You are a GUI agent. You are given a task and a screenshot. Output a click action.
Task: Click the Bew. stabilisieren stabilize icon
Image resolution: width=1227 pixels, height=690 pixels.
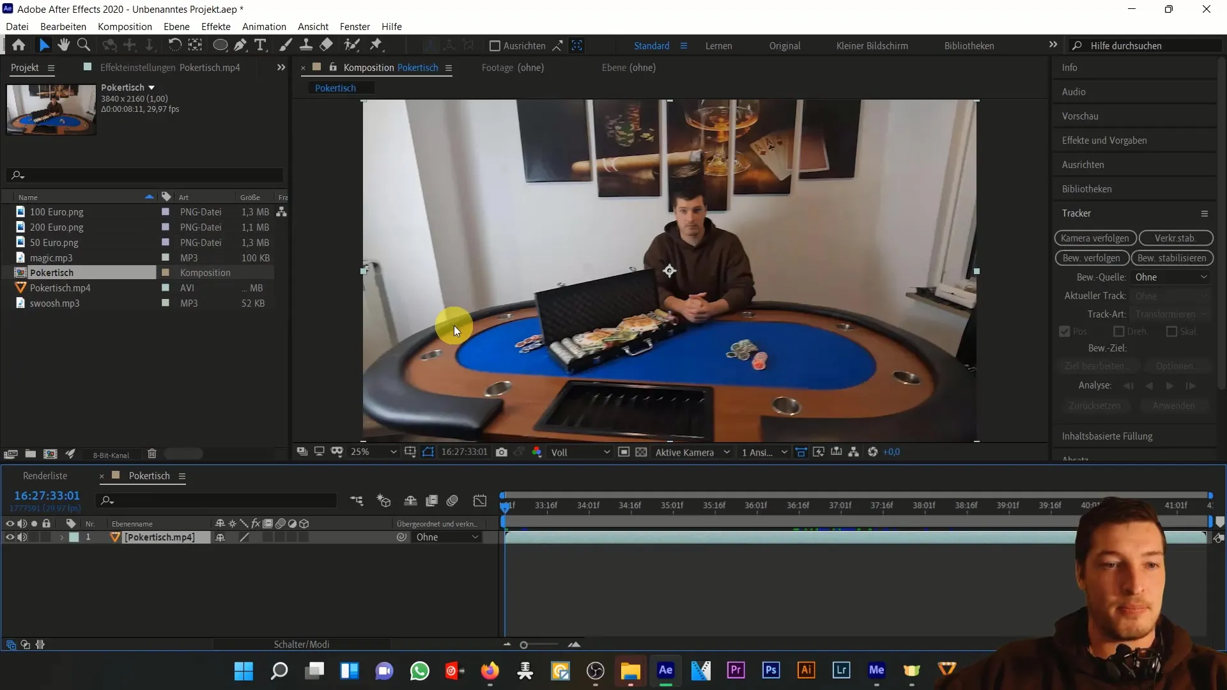[x=1171, y=257]
